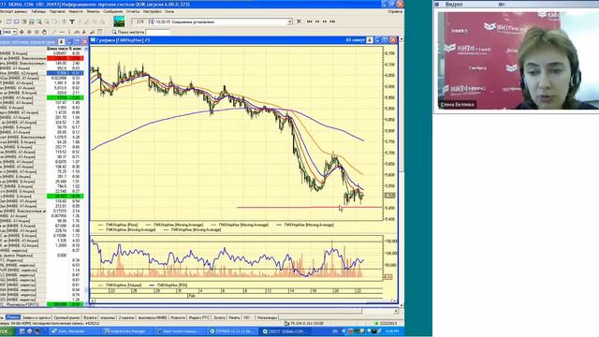Open the Окна menu
Image resolution: width=599 pixels, height=337 pixels.
[169, 11]
